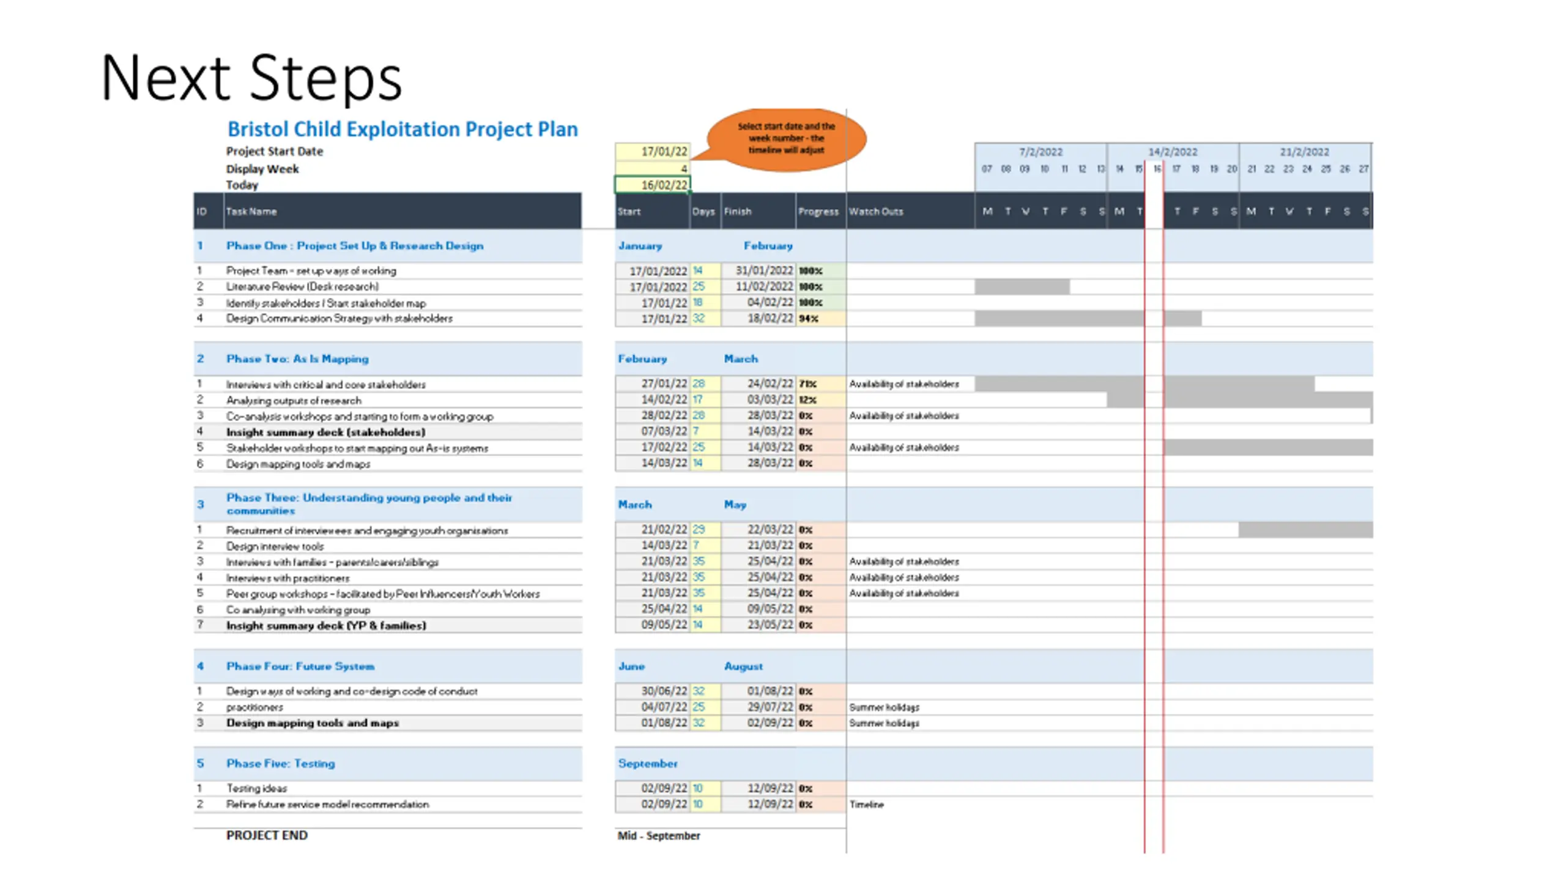This screenshot has width=1566, height=881.
Task: Click 'Design Communication Strategy with stakeholders' task
Action: (340, 318)
